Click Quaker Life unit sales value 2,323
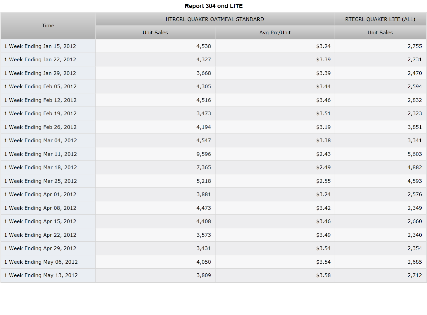Viewport: 427px width, 315px height. [x=415, y=114]
